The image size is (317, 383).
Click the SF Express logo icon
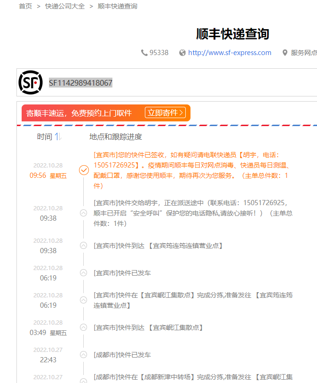click(x=31, y=82)
